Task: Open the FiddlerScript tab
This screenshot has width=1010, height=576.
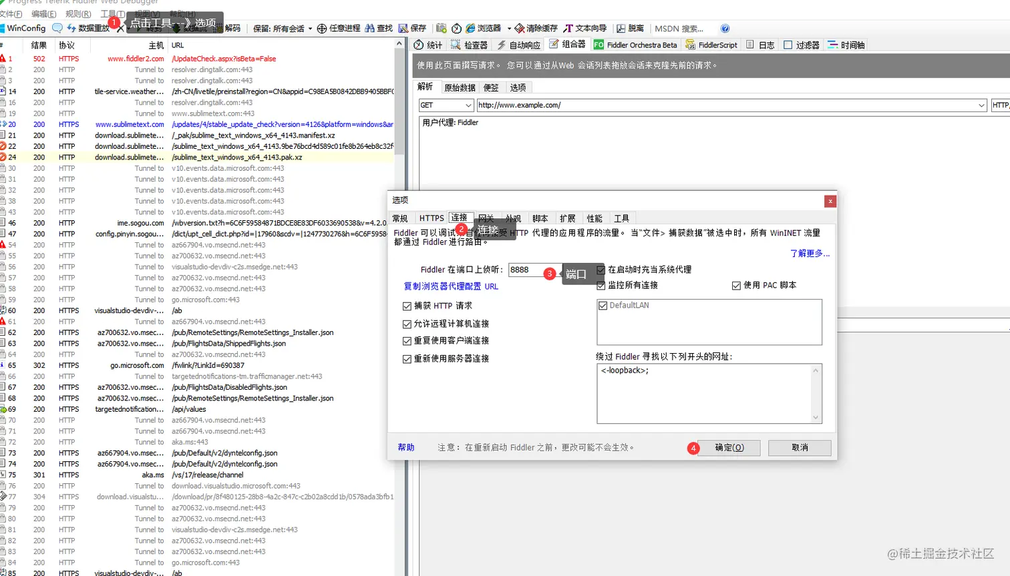Action: (x=711, y=45)
